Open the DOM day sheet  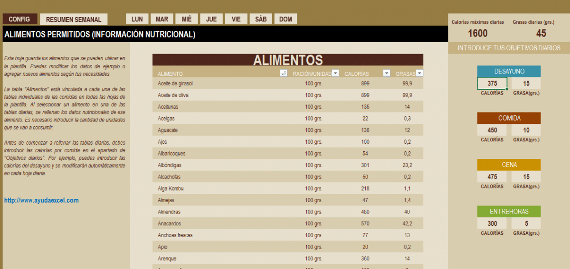click(285, 19)
